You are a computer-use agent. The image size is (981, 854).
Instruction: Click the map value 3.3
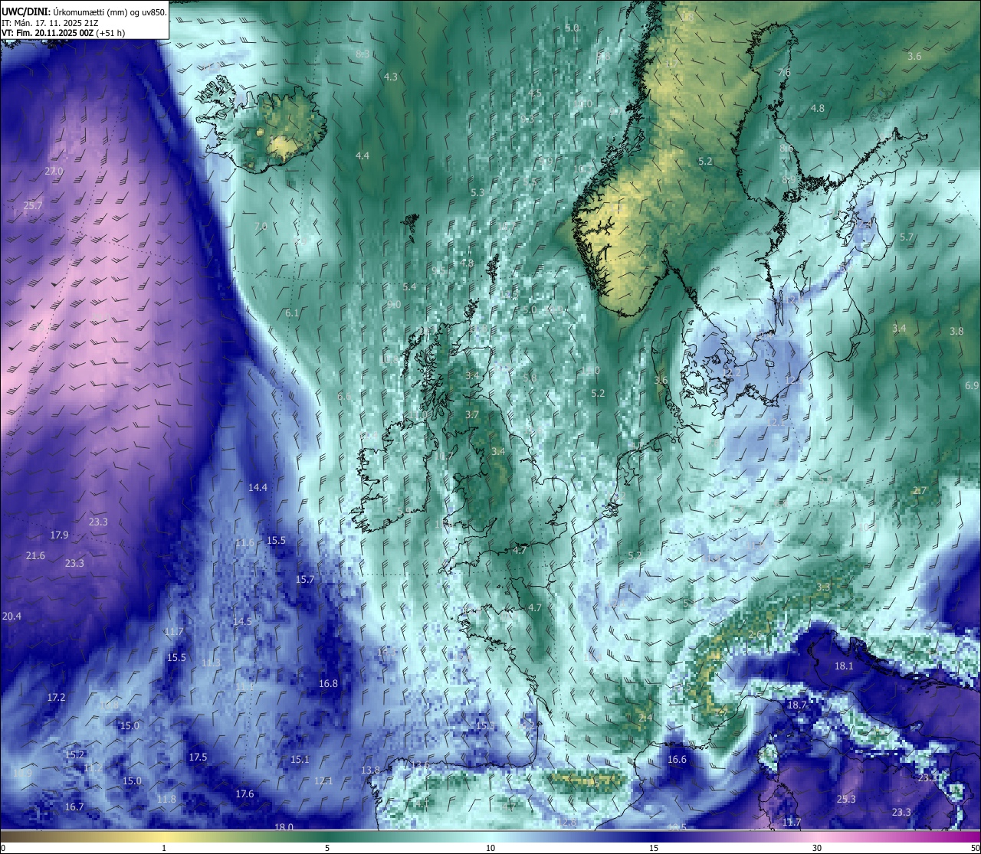pos(823,587)
